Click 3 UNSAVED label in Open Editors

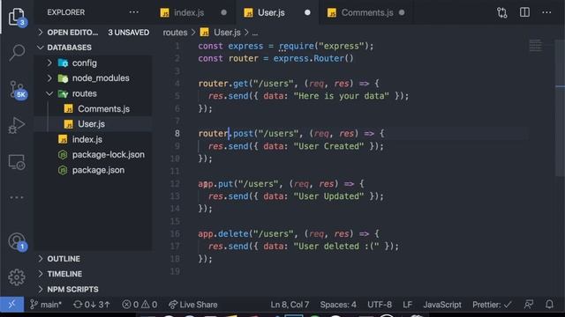click(128, 33)
